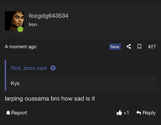Image resolution: width=161 pixels, height=125 pixels.
Task: Click the 'Iron' user rank title
Action: (x=33, y=24)
